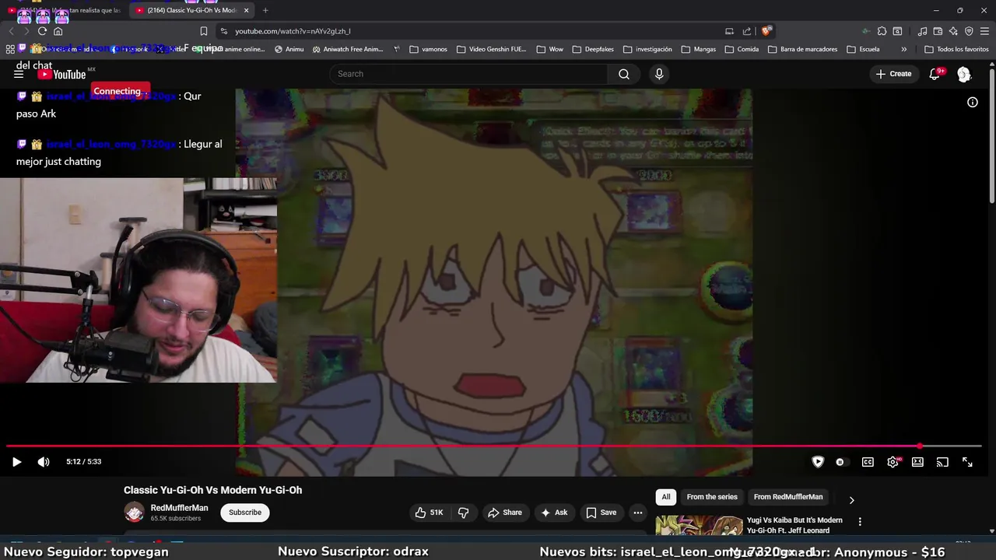Open the RedMufflerMan channel name link
Screen dimensions: 996x560
point(179,508)
